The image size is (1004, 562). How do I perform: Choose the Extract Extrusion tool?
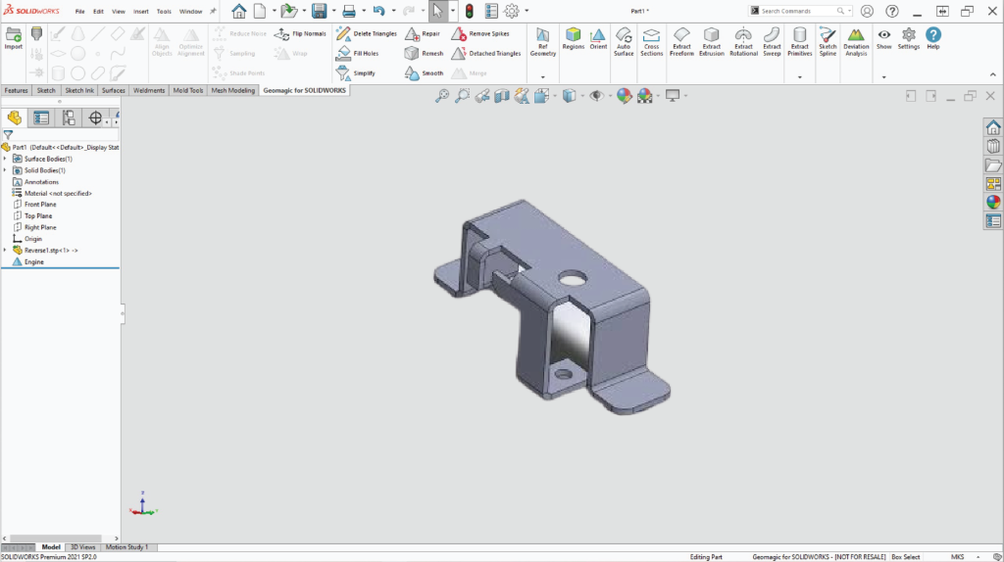pyautogui.click(x=712, y=41)
